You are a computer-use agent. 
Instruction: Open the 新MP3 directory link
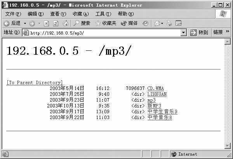coord(154,106)
